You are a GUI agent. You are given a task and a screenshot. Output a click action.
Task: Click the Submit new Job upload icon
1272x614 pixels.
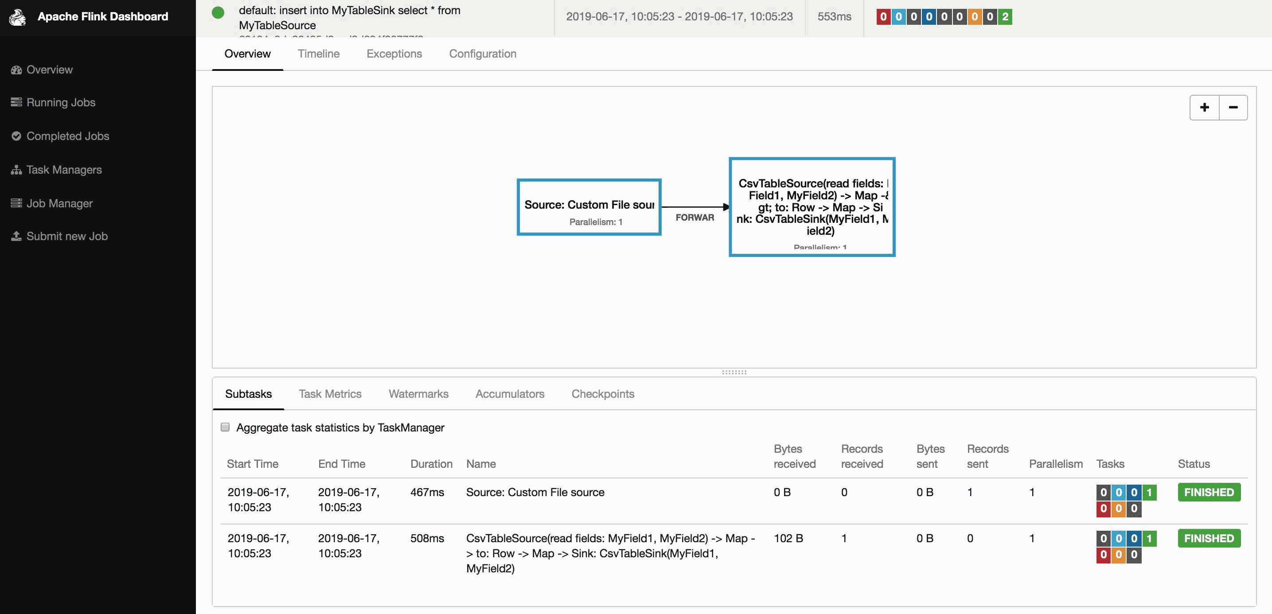(x=16, y=237)
